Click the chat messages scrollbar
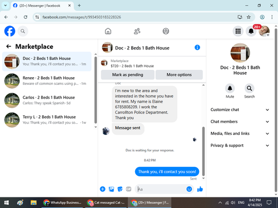The image size is (278, 208). click(x=203, y=151)
